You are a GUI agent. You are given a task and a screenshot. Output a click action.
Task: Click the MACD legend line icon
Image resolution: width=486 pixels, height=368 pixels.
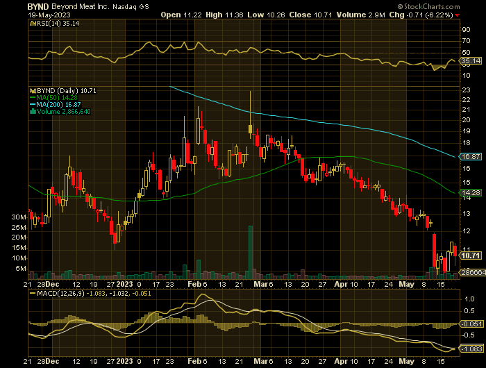pos(33,293)
